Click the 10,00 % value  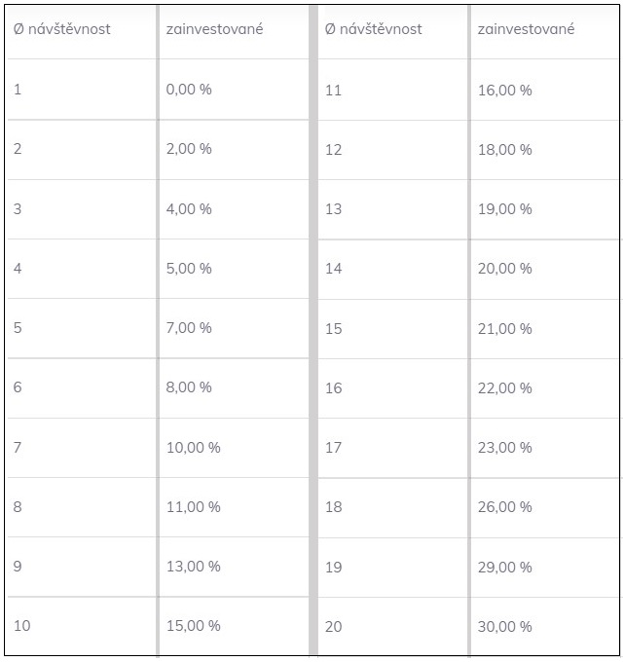(194, 448)
